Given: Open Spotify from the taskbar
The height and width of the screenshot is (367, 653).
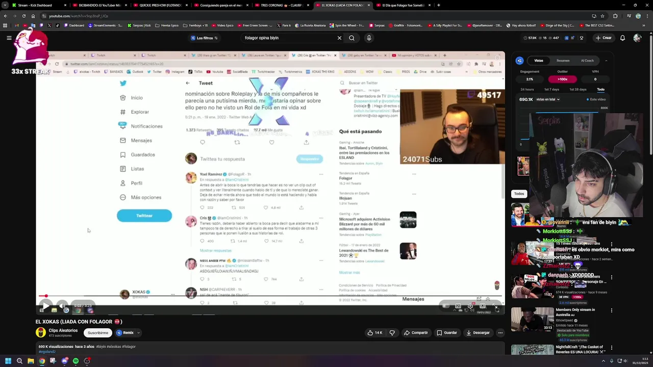Looking at the screenshot, I should click(76, 361).
